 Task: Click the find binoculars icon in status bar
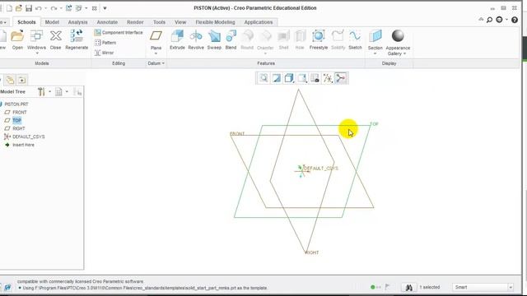408,287
